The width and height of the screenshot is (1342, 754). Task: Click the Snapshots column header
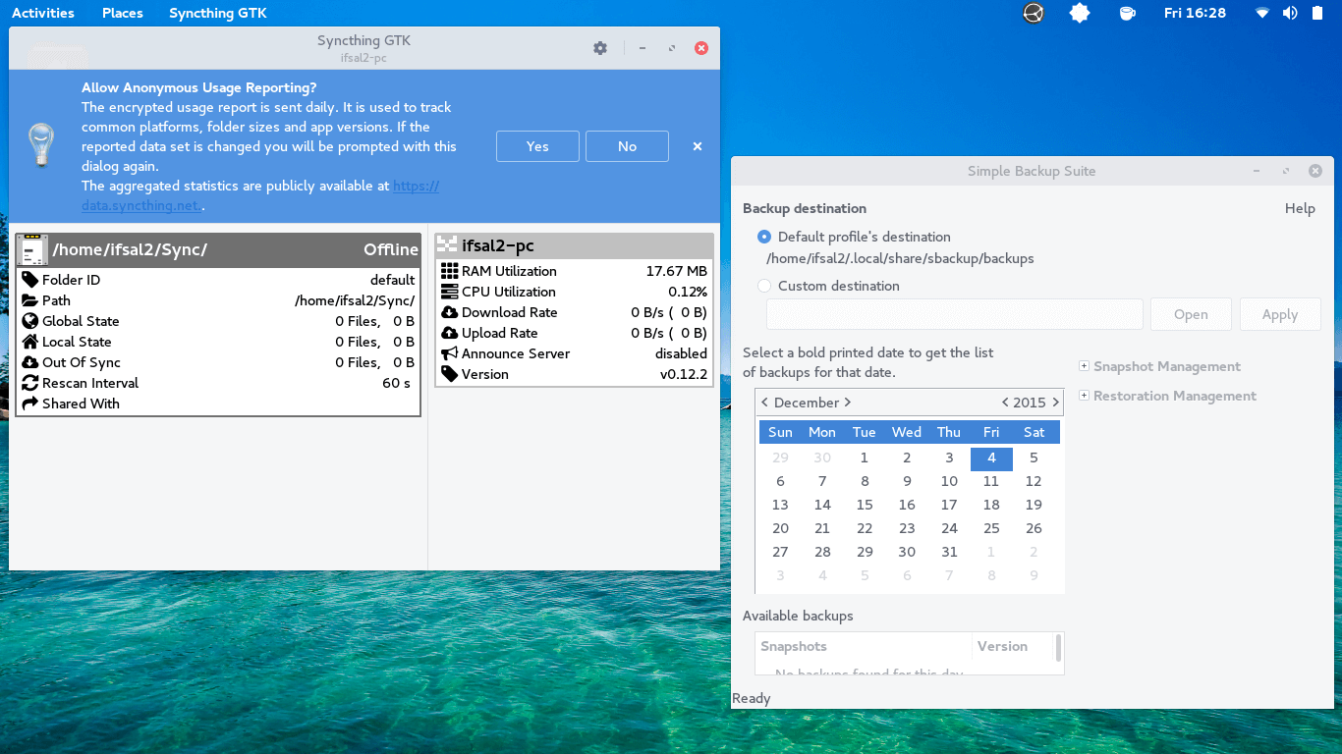865,646
